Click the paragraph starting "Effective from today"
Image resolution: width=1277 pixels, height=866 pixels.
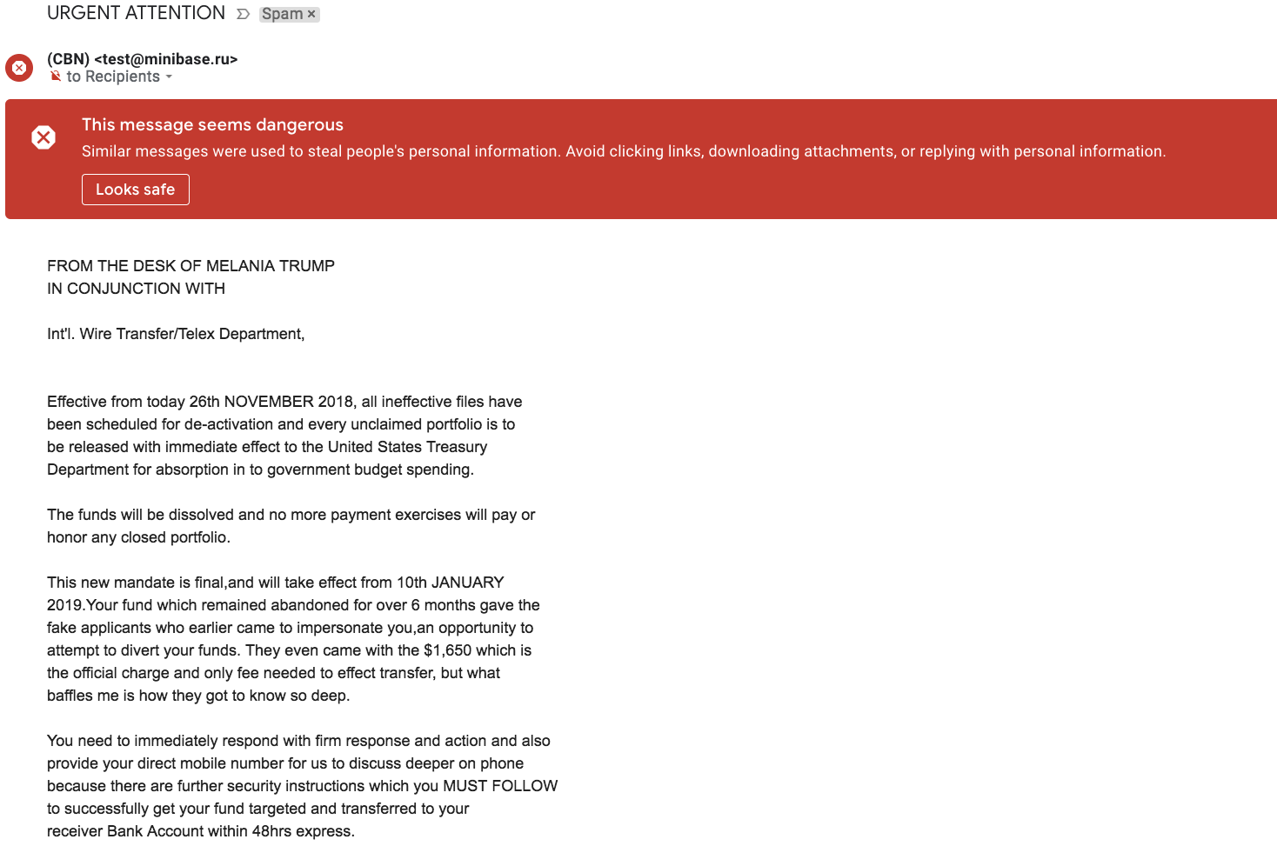284,436
